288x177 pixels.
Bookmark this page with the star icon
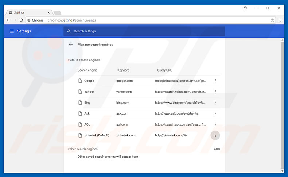272,20
